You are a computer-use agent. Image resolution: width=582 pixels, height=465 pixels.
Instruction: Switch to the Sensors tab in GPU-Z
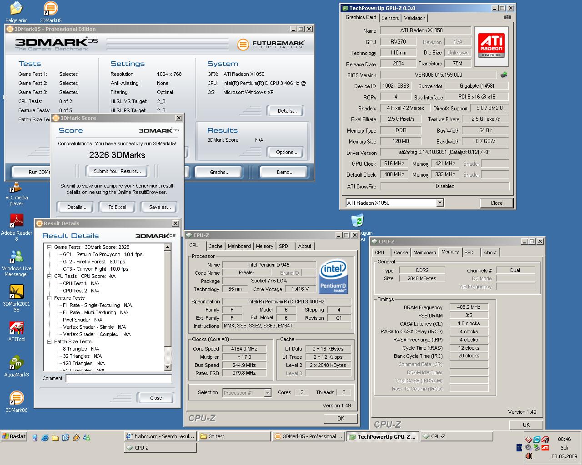(x=390, y=18)
